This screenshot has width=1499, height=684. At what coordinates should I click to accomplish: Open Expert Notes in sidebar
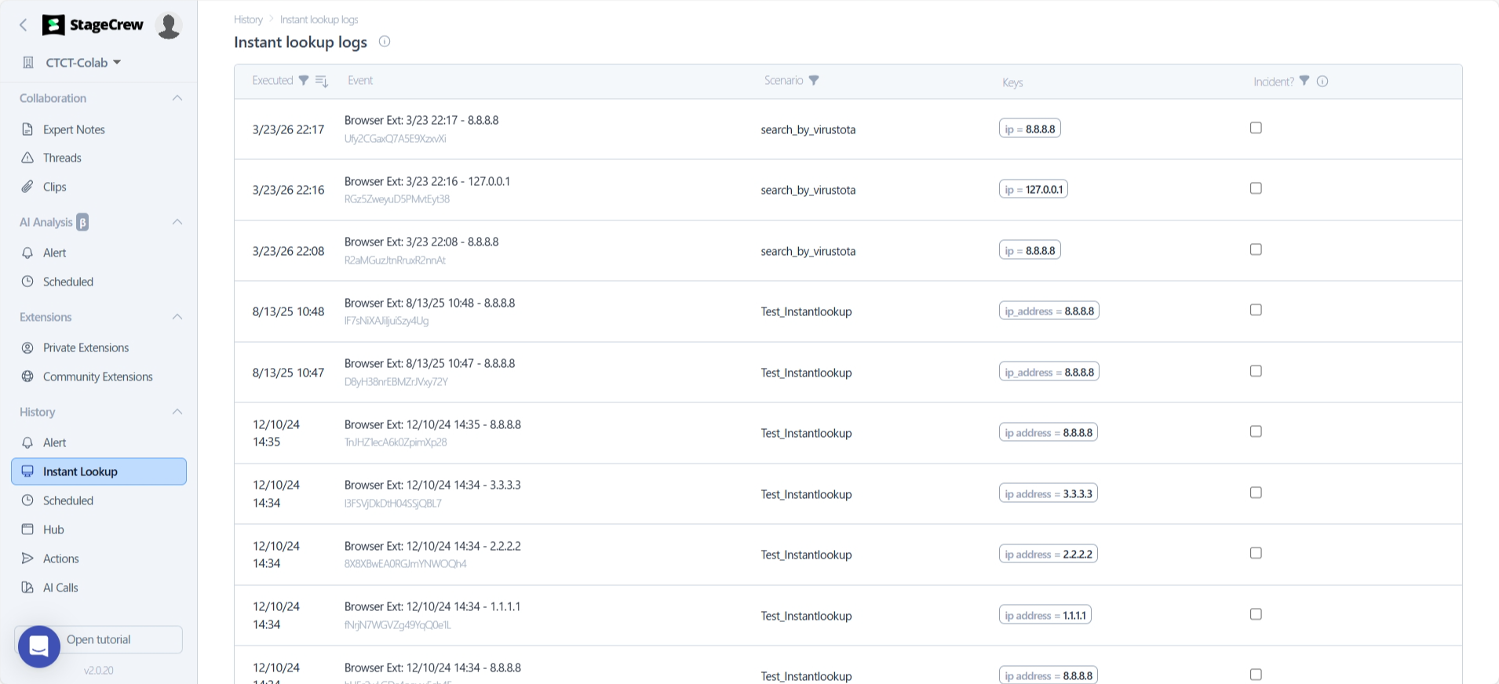coord(74,129)
